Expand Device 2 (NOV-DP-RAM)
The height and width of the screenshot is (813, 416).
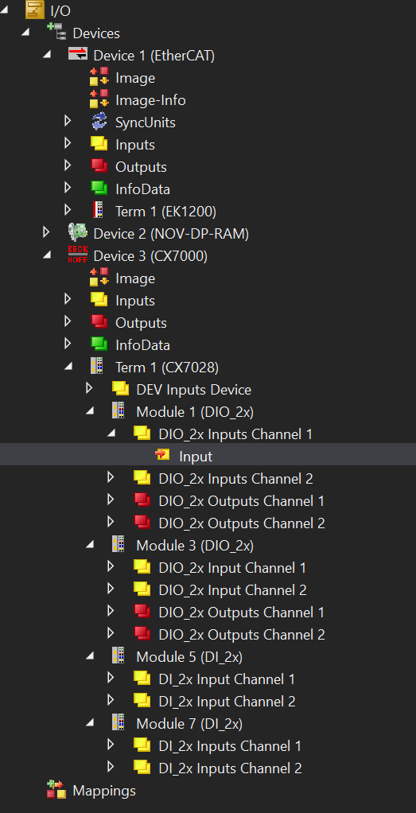[46, 233]
